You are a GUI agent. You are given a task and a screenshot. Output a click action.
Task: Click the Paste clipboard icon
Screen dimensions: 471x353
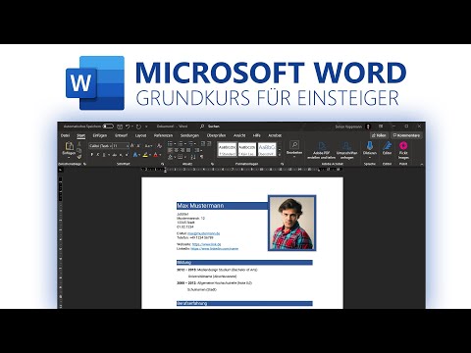tap(69, 146)
